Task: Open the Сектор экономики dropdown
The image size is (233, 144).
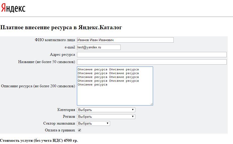Action: pos(93,123)
